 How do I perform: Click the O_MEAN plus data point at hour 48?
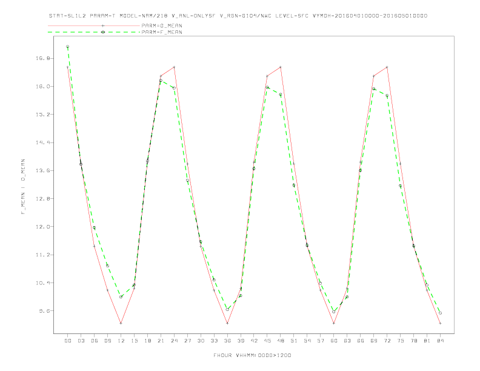pos(281,67)
